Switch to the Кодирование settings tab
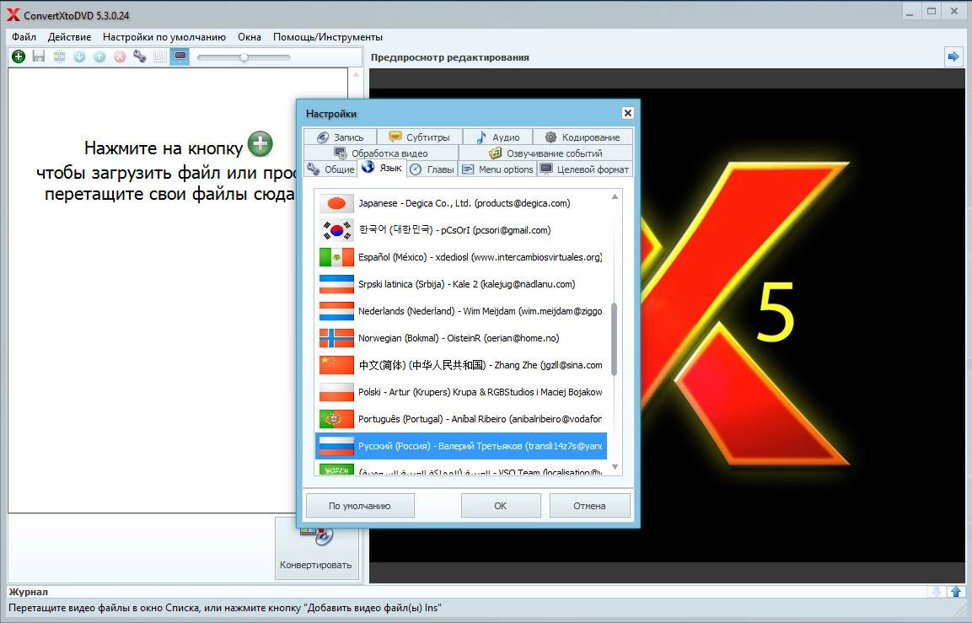The width and height of the screenshot is (972, 623). [583, 137]
